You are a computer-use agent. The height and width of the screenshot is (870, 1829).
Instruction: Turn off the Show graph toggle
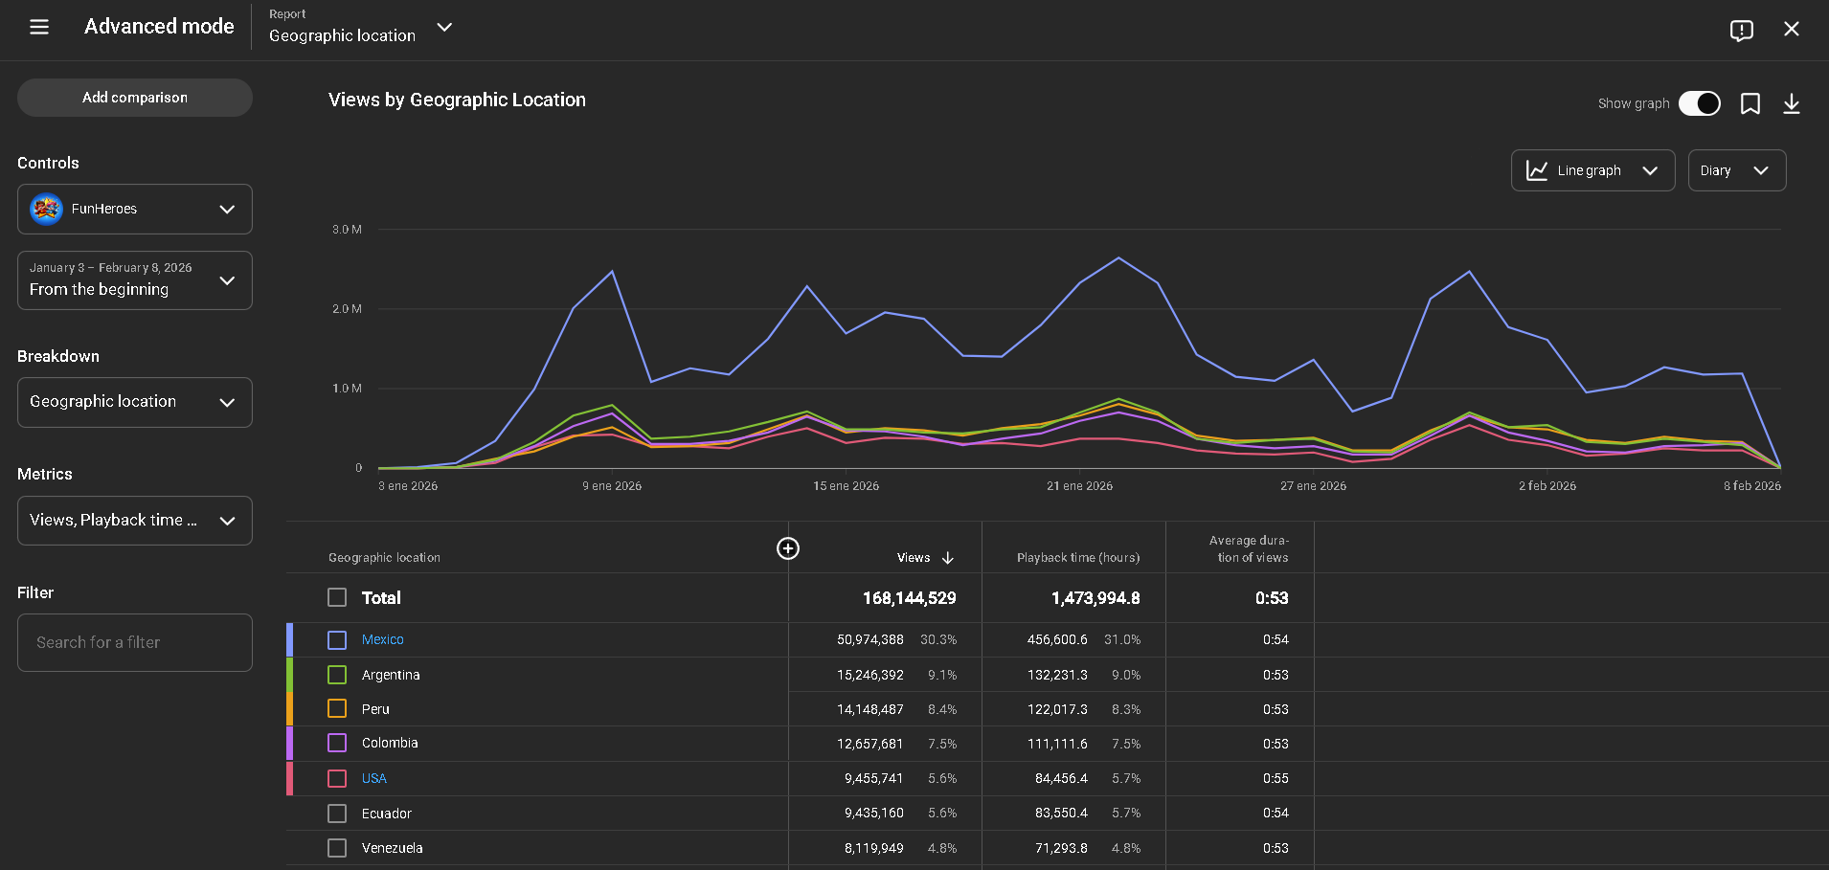(1699, 103)
